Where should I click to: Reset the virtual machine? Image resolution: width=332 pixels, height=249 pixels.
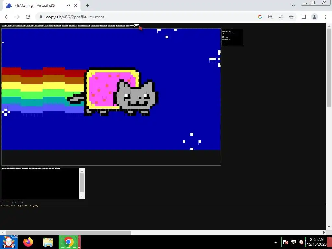(9, 26)
